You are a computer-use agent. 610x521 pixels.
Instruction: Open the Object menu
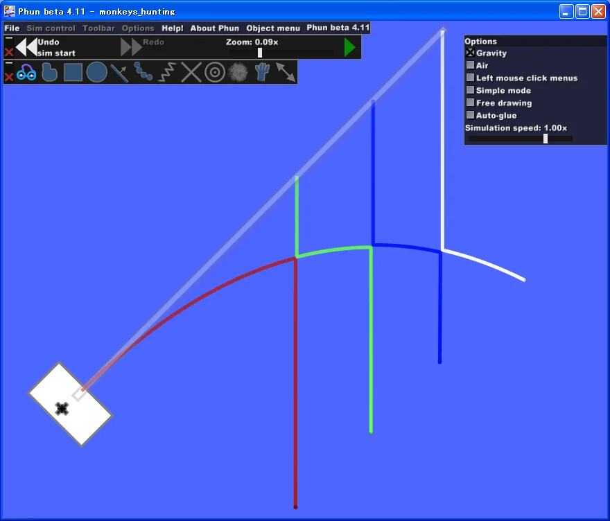273,28
